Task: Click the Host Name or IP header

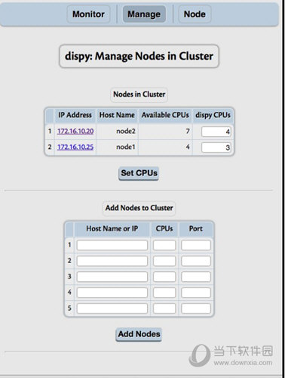Action: point(112,229)
